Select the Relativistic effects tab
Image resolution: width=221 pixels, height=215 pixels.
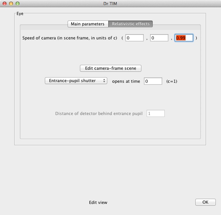[x=131, y=24]
